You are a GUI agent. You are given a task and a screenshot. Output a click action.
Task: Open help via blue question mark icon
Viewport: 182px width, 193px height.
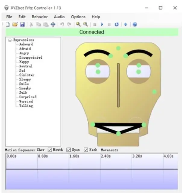coord(135,24)
